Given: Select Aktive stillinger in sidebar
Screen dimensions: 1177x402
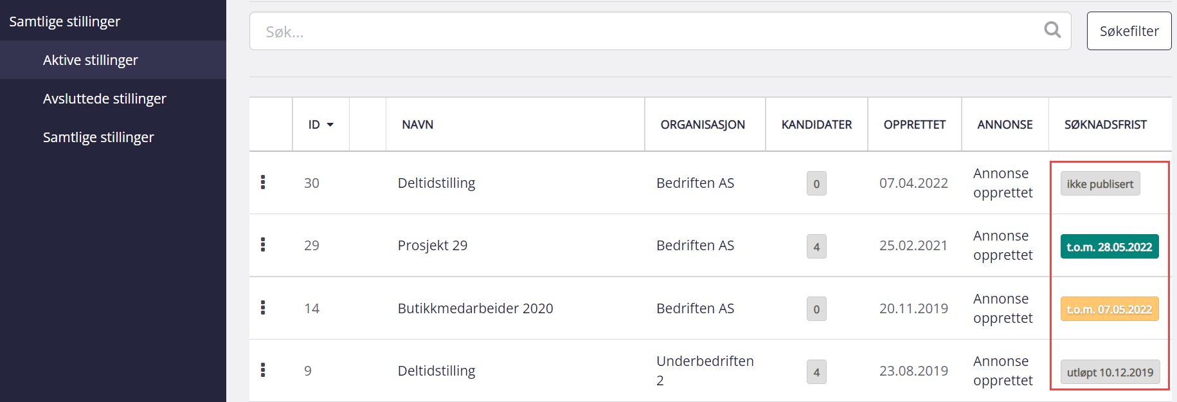Looking at the screenshot, I should pyautogui.click(x=91, y=60).
